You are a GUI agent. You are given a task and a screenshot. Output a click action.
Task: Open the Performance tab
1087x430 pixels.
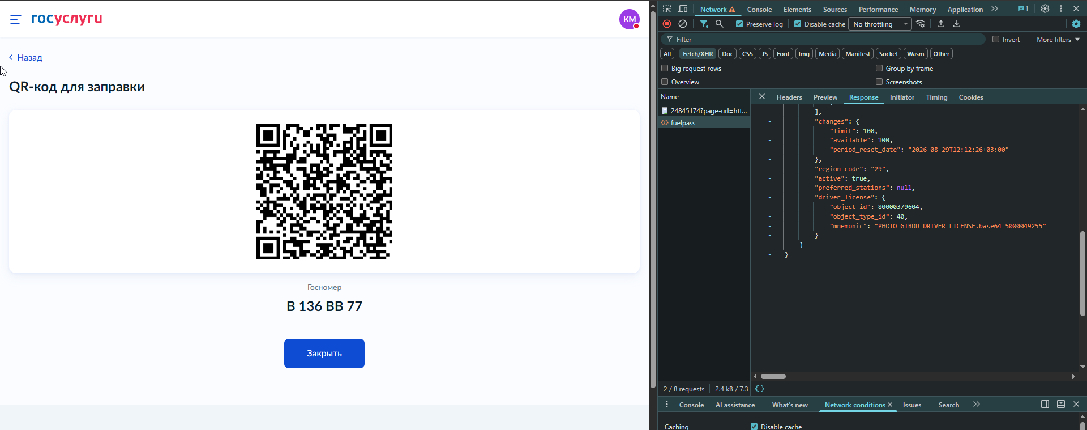(x=878, y=10)
